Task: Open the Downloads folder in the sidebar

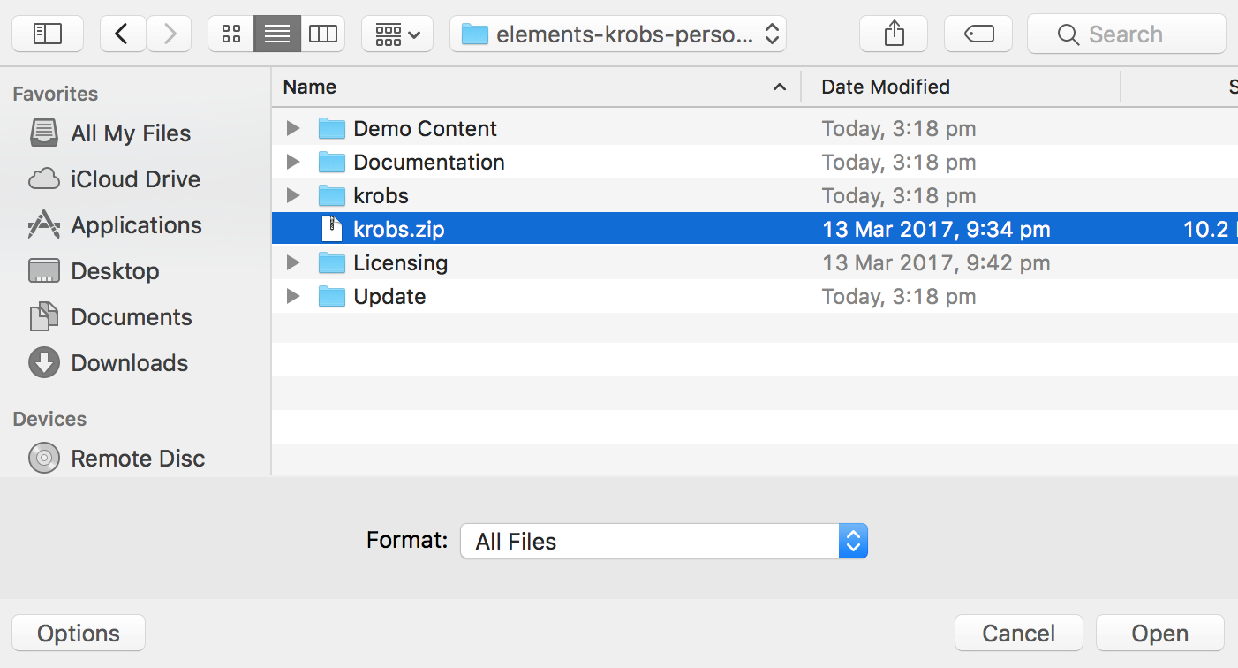Action: (129, 362)
